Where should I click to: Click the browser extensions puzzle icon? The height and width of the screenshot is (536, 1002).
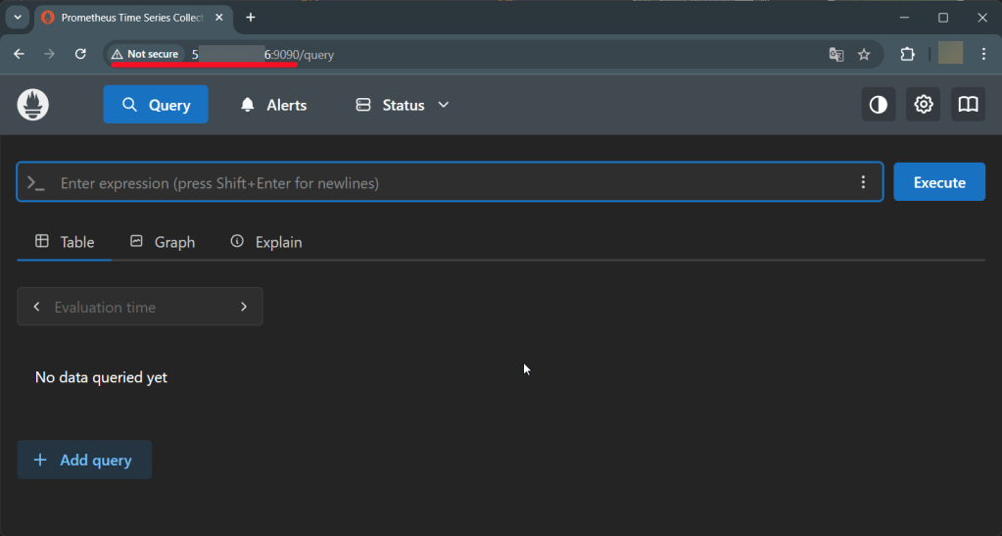pos(907,54)
